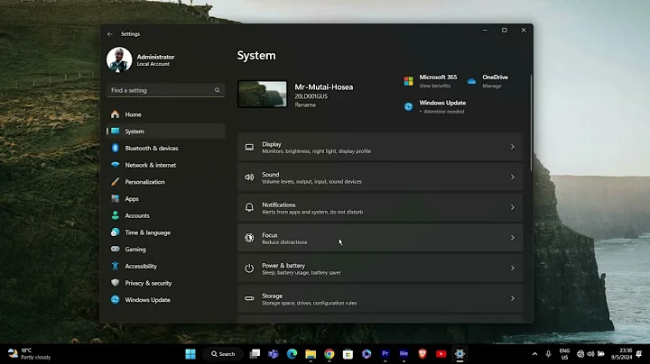Open the ENG US language switcher

pyautogui.click(x=564, y=354)
